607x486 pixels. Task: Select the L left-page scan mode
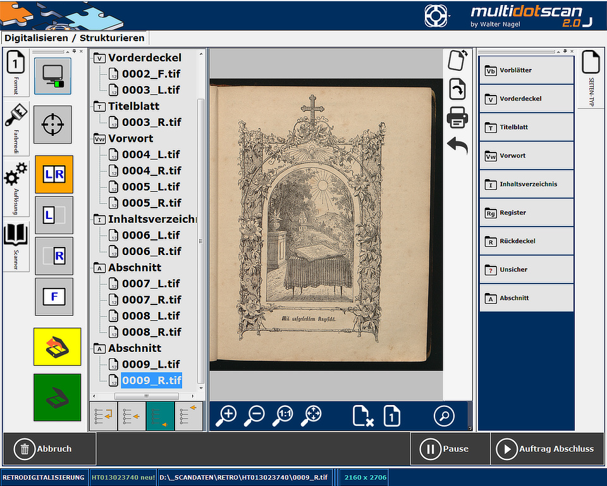coord(54,215)
